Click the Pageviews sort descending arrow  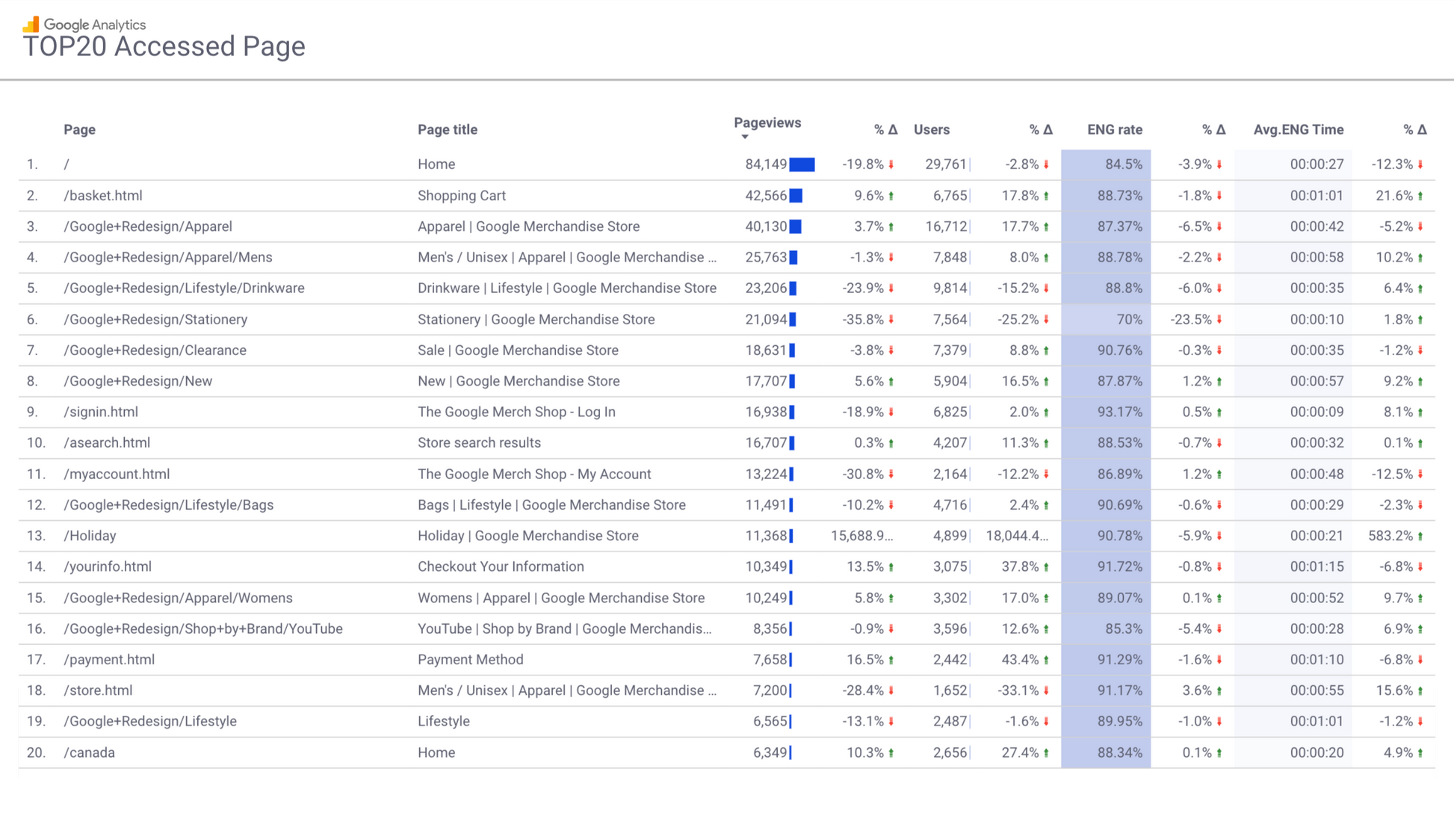coord(744,137)
